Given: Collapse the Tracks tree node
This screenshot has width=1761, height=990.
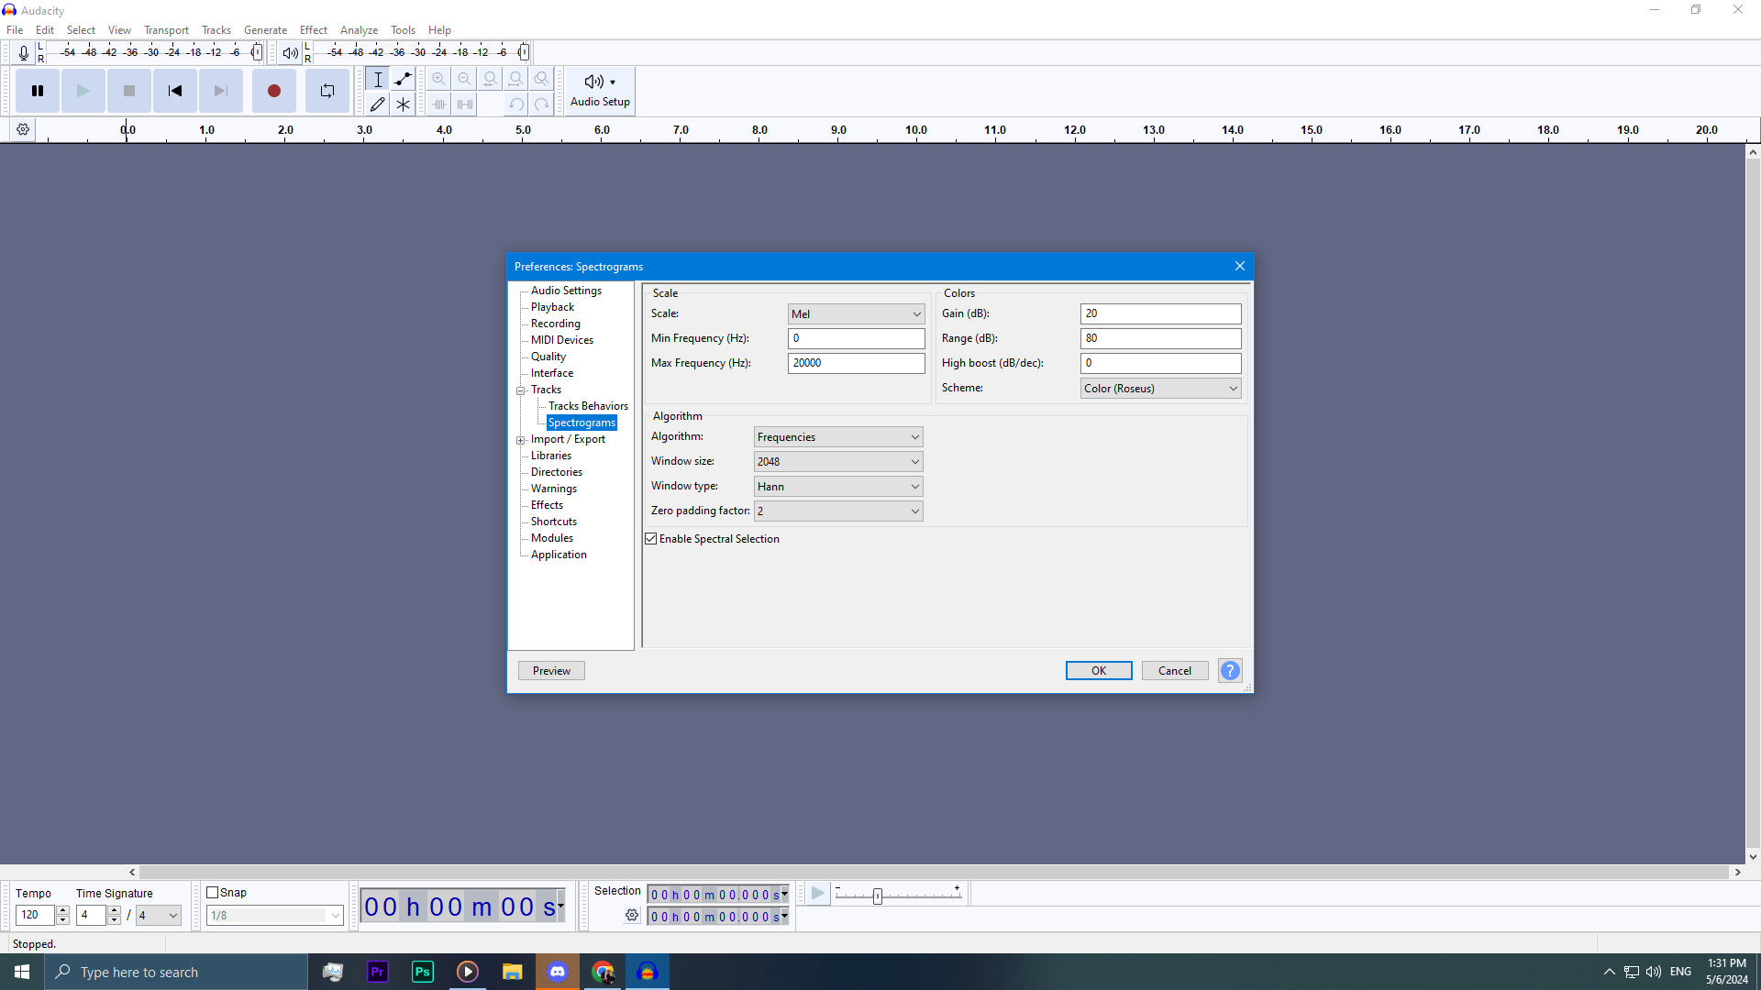Looking at the screenshot, I should pos(521,390).
